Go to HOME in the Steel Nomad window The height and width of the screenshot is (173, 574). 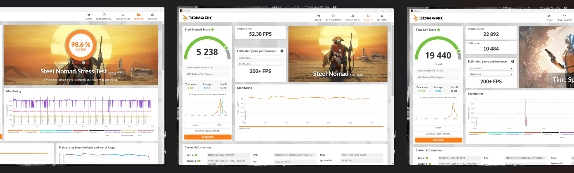(x=318, y=18)
